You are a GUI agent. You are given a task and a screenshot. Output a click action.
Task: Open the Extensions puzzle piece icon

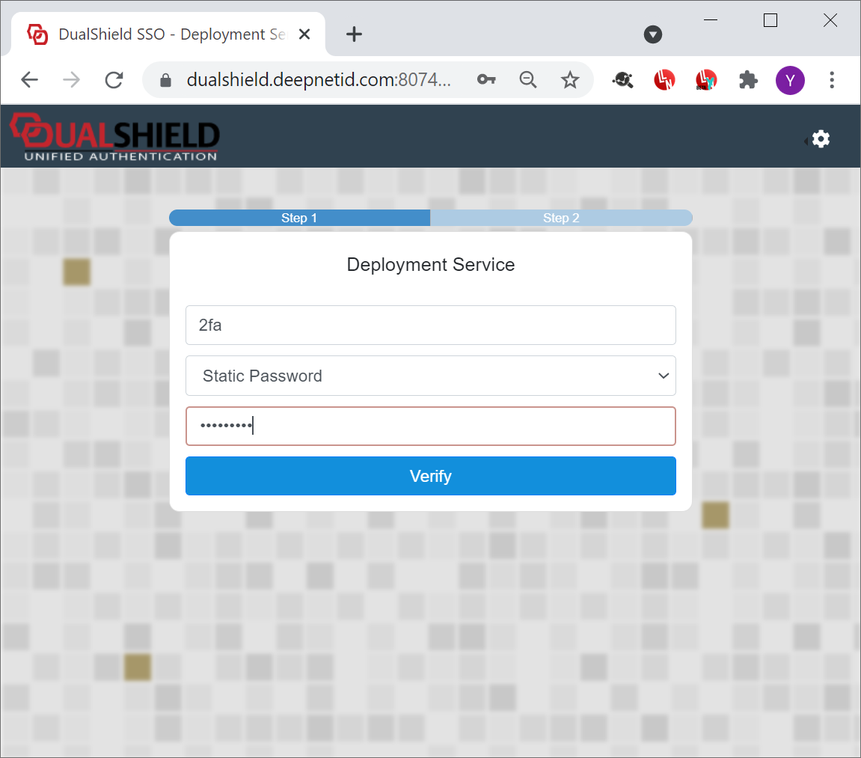[x=748, y=80]
